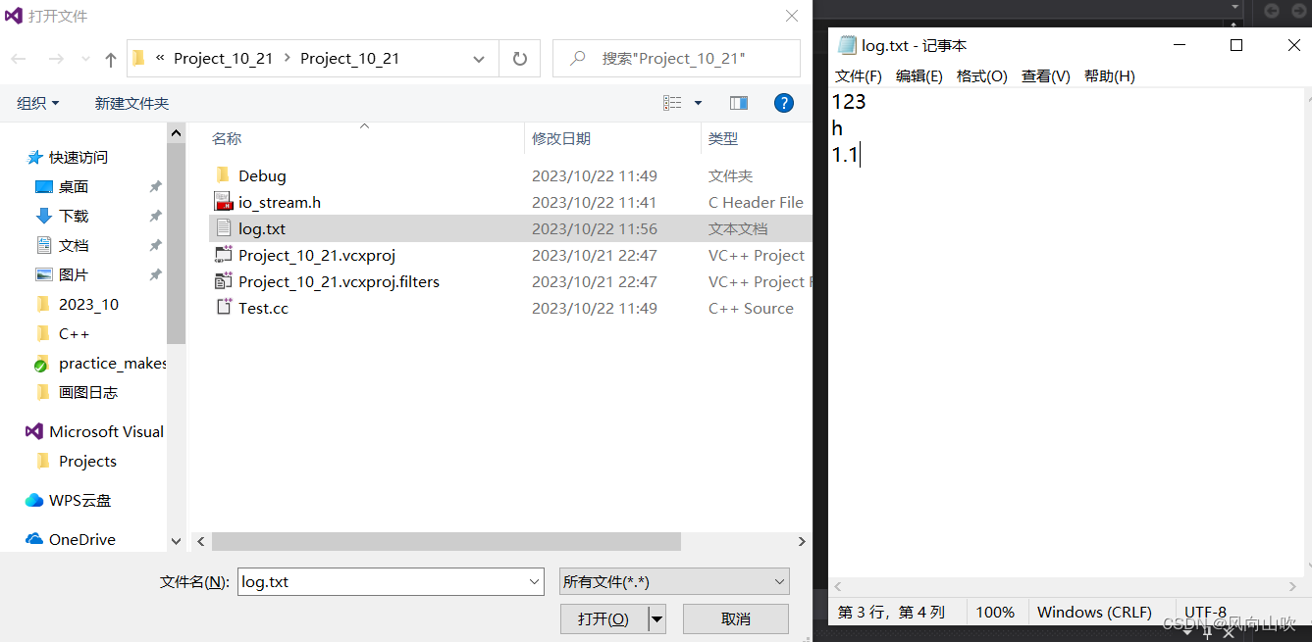Image resolution: width=1312 pixels, height=642 pixels.
Task: Open the 帮助(H) menu in Notepad
Action: (1110, 75)
